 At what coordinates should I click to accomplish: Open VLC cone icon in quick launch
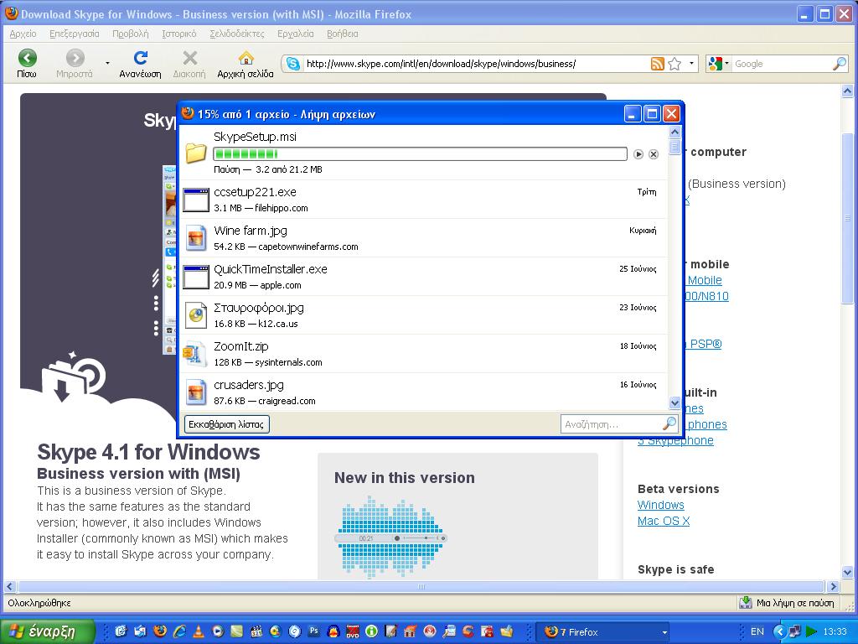click(x=198, y=631)
